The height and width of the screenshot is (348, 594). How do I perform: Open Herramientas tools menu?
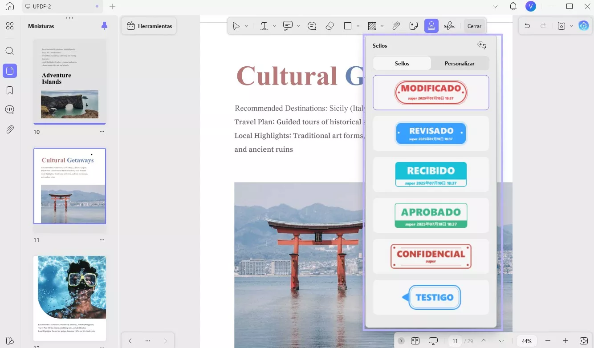[x=149, y=26]
